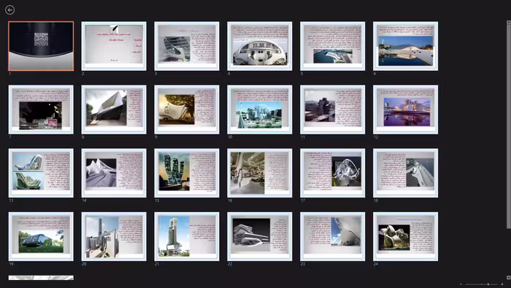This screenshot has width=511, height=288.
Task: Select slide 13 with two building images
Action: pyautogui.click(x=41, y=173)
